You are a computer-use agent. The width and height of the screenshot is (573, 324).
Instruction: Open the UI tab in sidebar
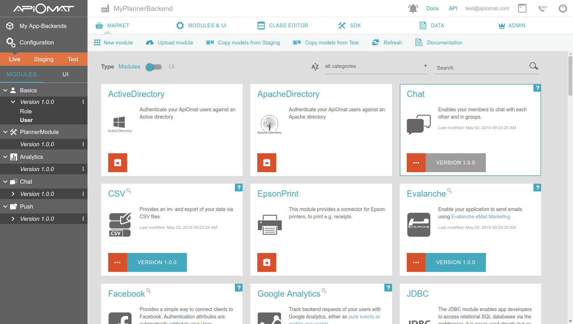coord(65,74)
